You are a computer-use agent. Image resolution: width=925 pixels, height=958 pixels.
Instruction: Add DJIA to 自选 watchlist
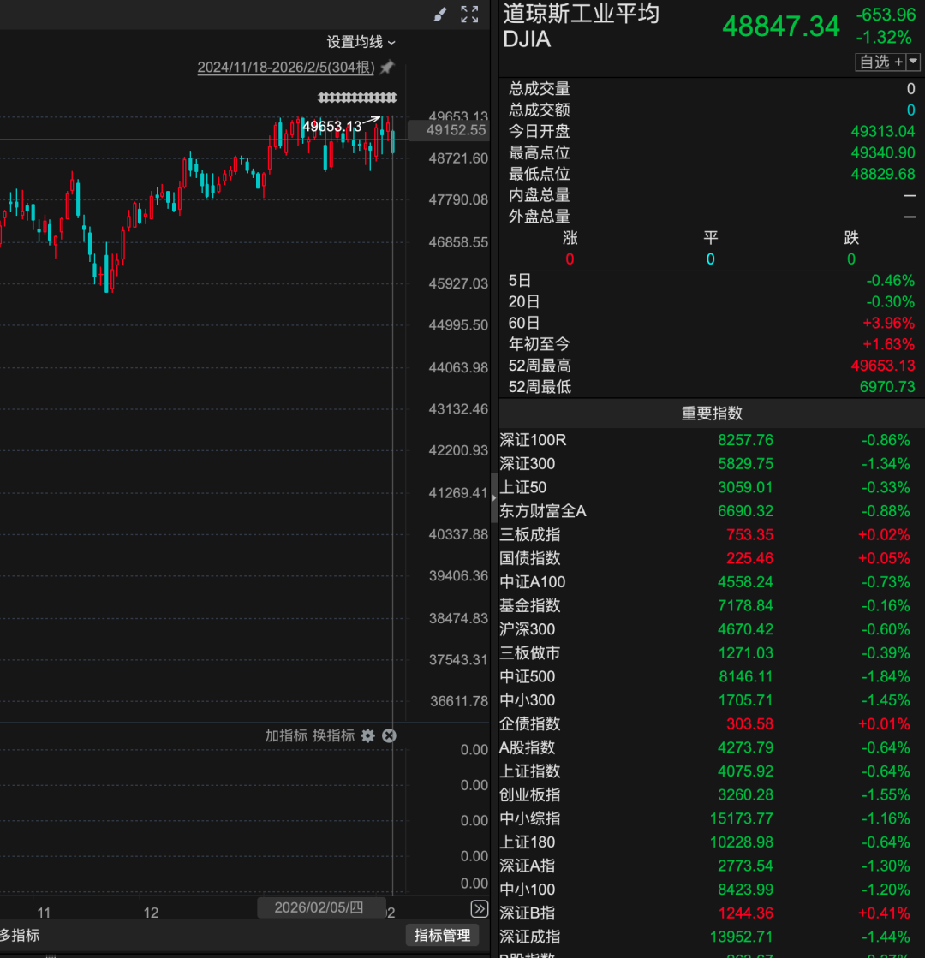tap(881, 62)
